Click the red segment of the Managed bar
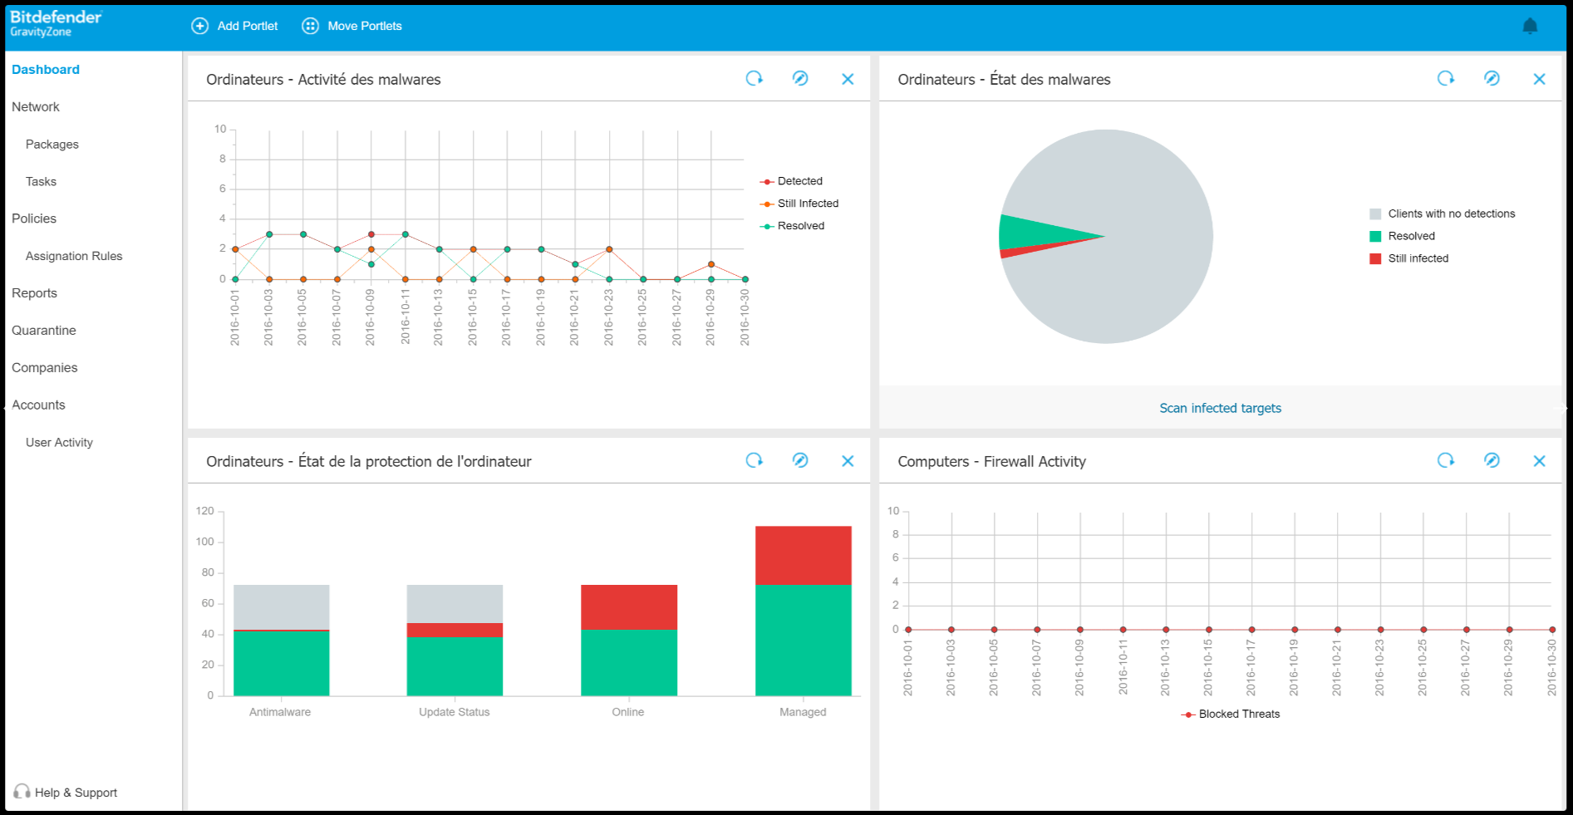Image resolution: width=1573 pixels, height=815 pixels. [x=804, y=555]
